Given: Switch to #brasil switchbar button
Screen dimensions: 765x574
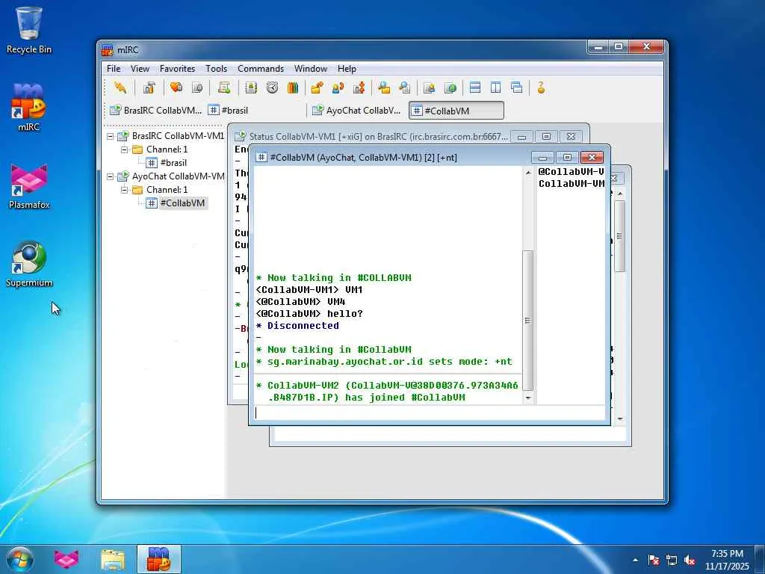Looking at the screenshot, I should coord(254,111).
